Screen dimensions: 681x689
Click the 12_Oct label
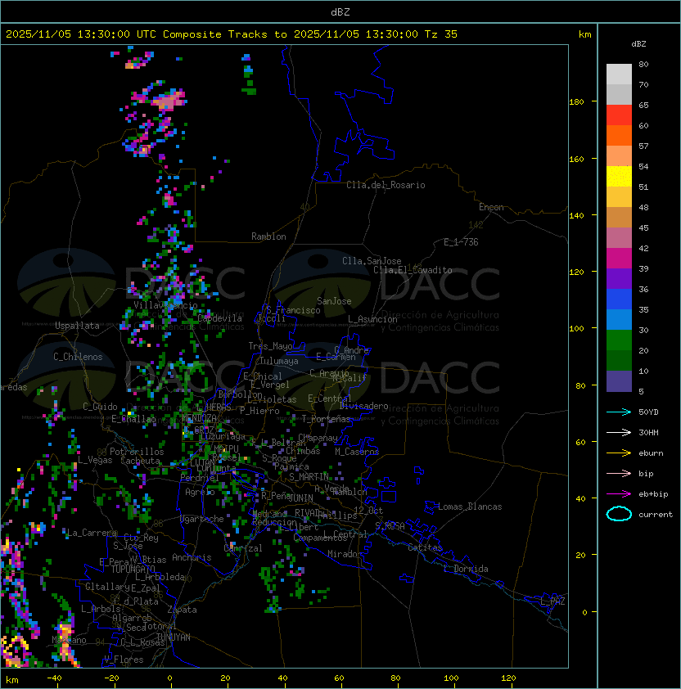[x=368, y=511]
